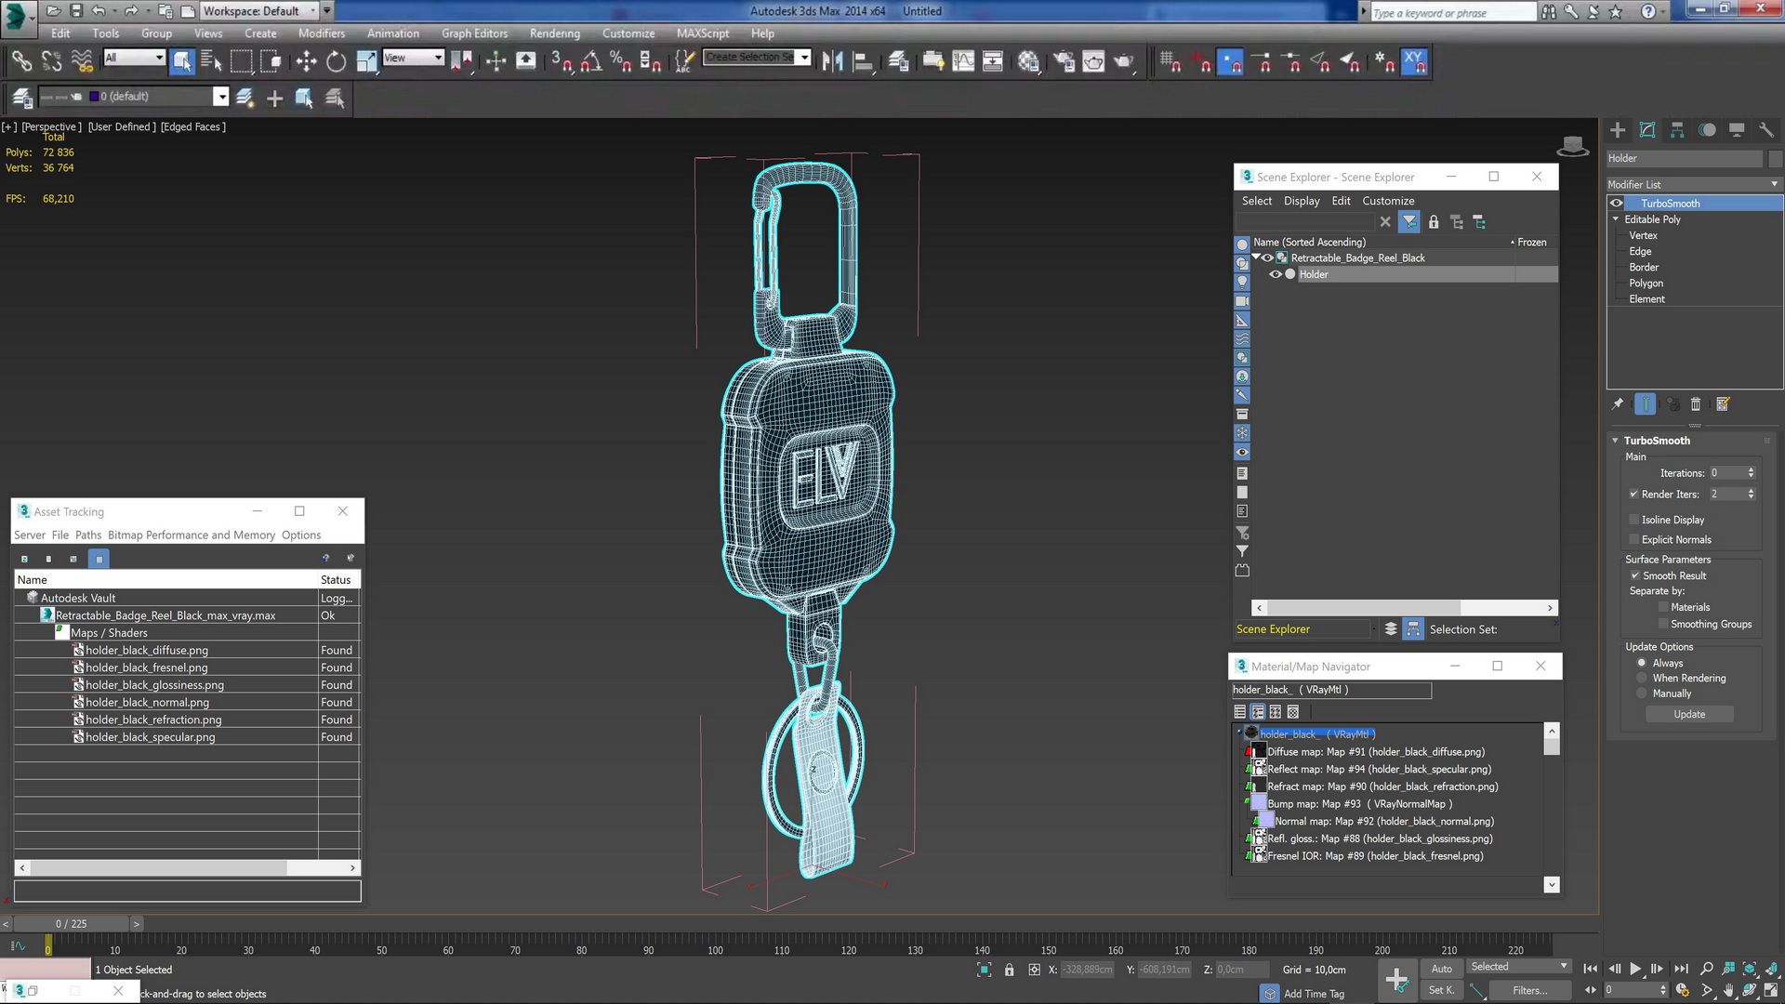
Task: Check Separate by Materials checkbox
Action: (x=1663, y=608)
